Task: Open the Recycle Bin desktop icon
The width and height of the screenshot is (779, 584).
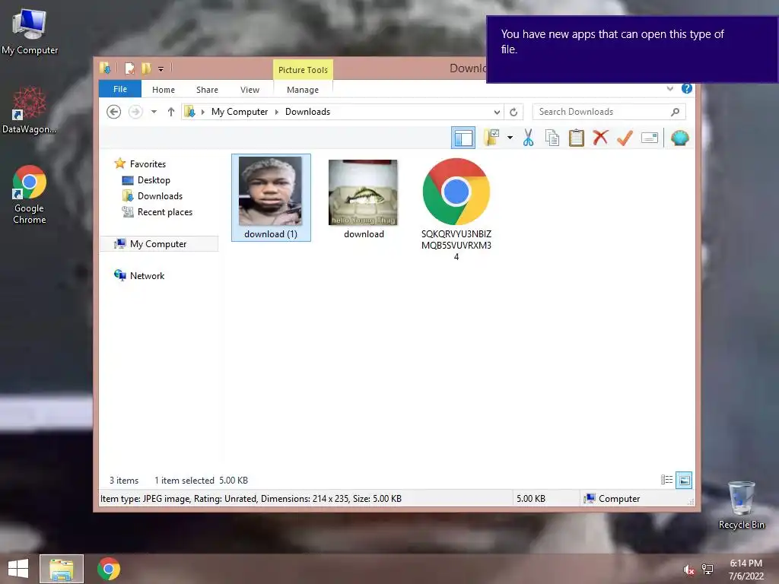Action: [x=741, y=505]
